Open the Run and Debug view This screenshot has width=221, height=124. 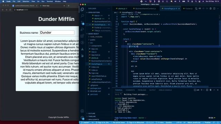(x=82, y=29)
